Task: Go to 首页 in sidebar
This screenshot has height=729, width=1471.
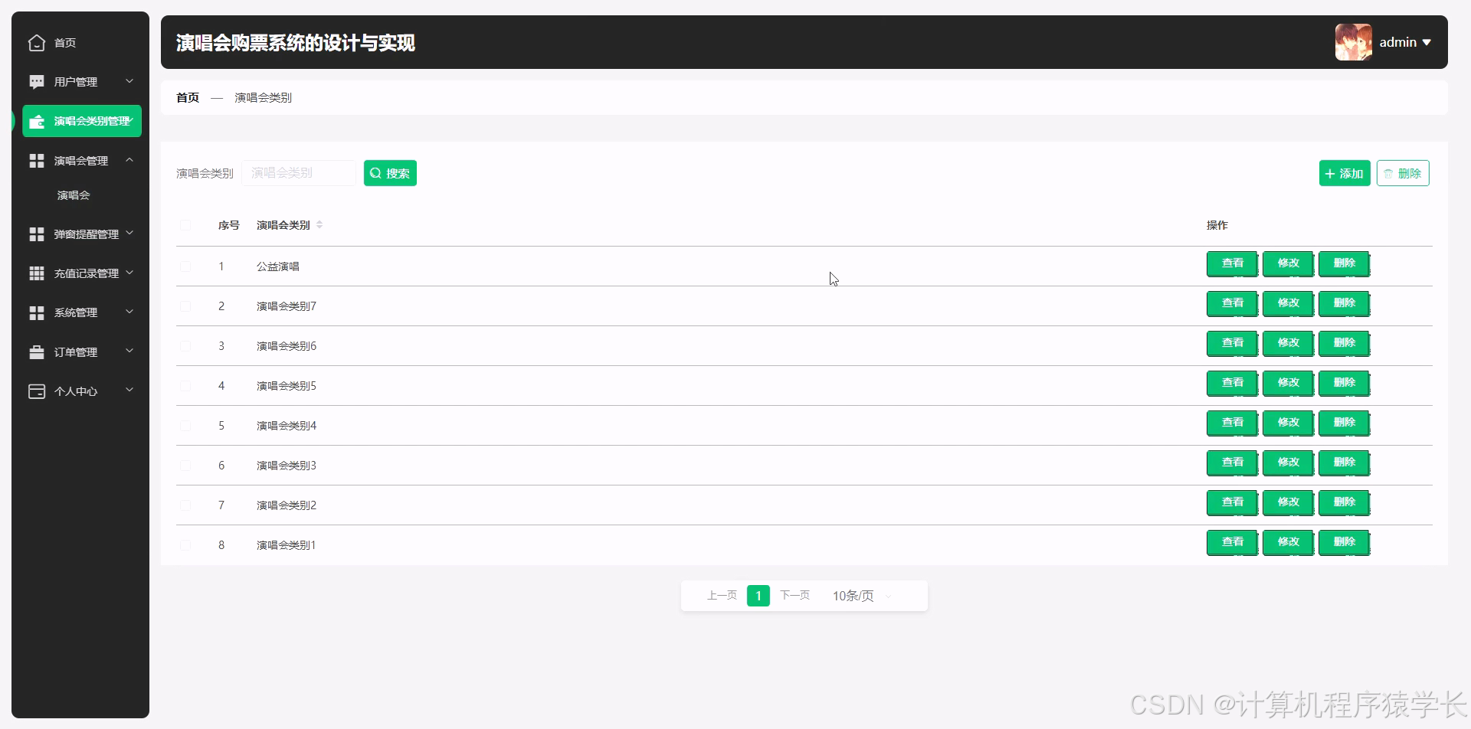Action: click(65, 43)
